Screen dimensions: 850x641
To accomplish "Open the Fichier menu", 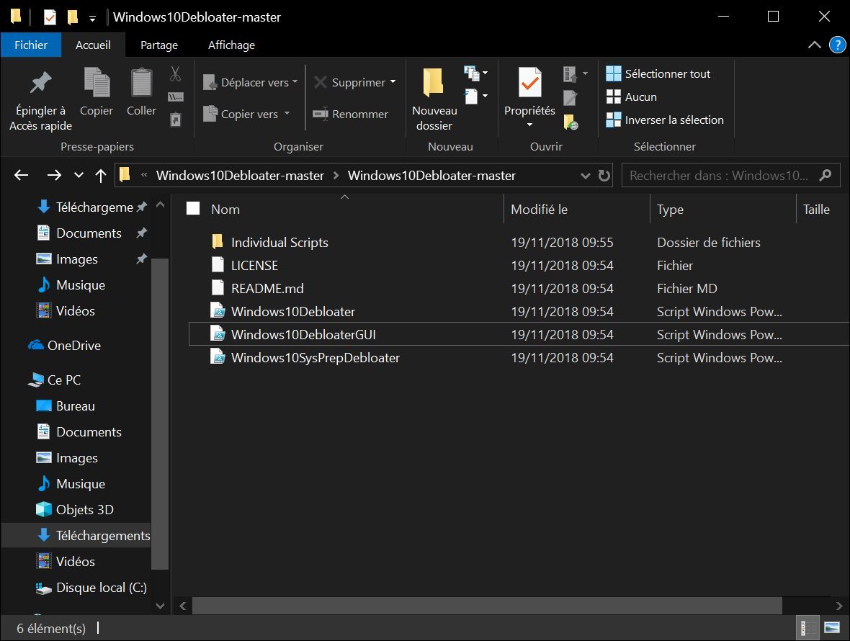I will pos(31,45).
